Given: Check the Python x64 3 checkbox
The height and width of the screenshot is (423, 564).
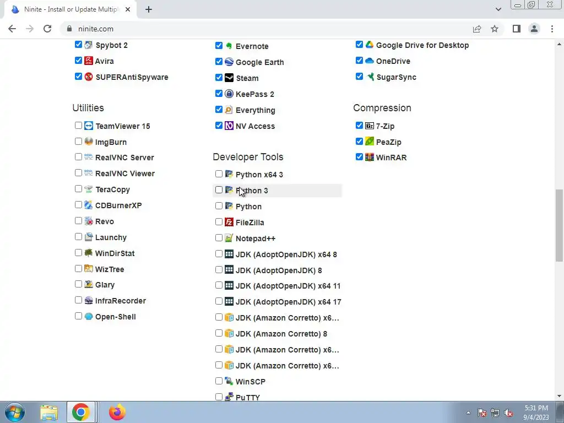Looking at the screenshot, I should pyautogui.click(x=219, y=174).
